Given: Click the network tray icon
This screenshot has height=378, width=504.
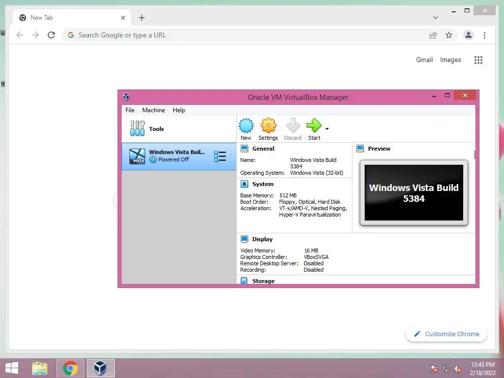Looking at the screenshot, I should 446,368.
